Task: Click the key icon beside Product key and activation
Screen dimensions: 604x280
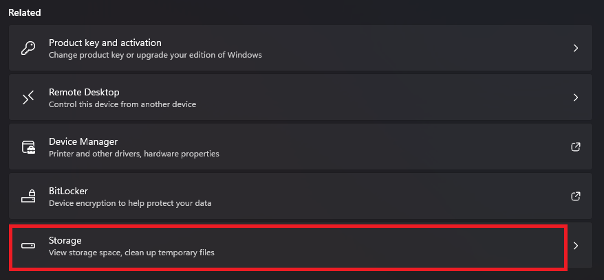Action: point(28,49)
